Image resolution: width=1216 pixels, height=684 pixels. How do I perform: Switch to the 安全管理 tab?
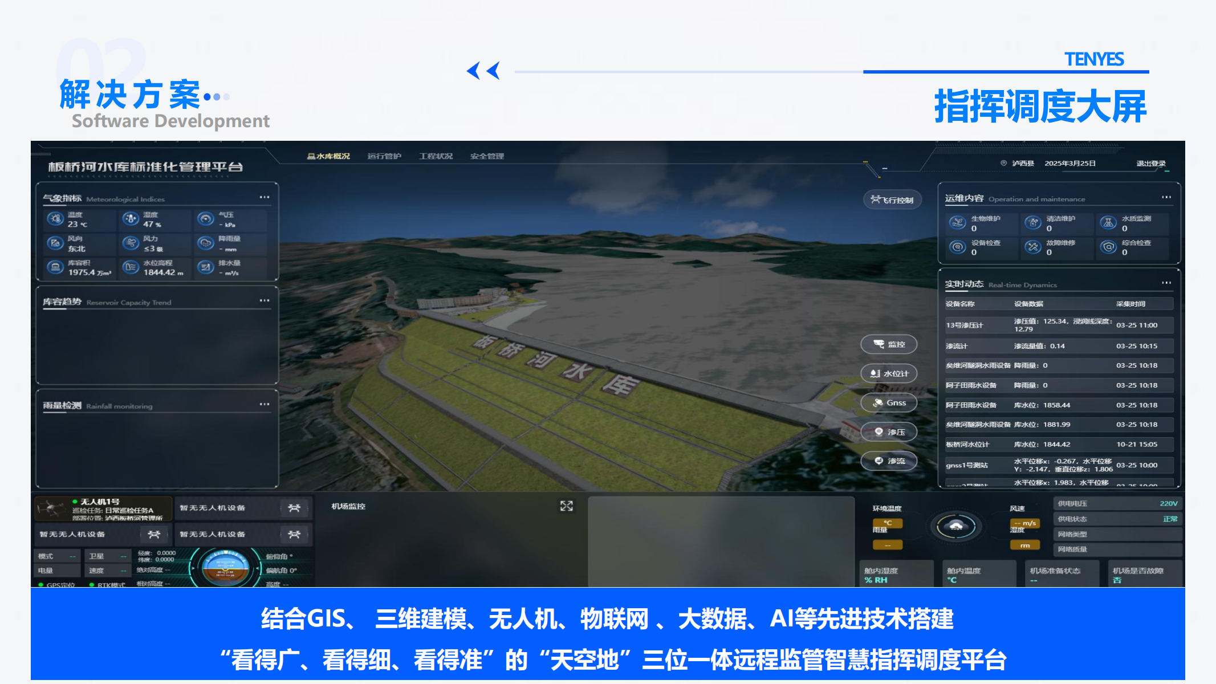pos(487,156)
